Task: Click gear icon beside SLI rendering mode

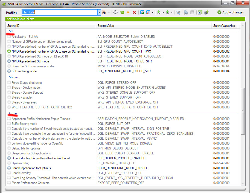Action: tap(9, 71)
